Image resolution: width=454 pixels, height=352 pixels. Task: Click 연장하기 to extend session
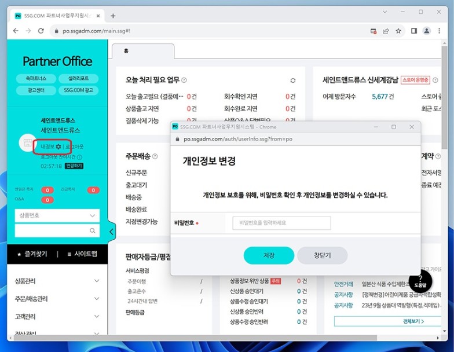(x=74, y=166)
